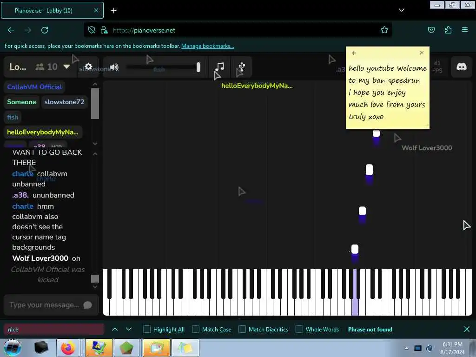
Task: Open the music note MIDI player
Action: point(219,66)
